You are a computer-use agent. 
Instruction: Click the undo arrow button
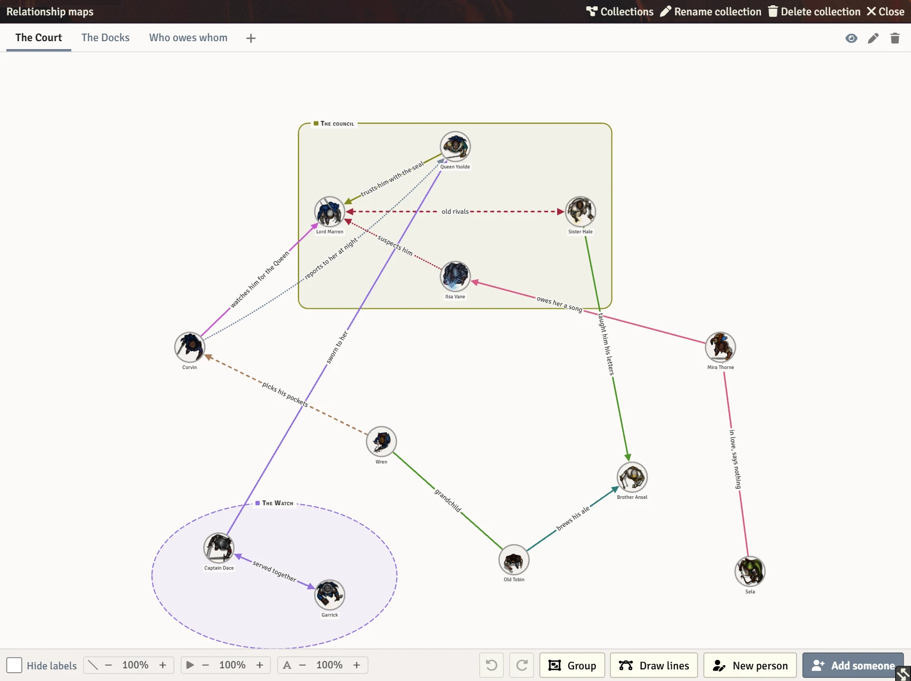491,665
